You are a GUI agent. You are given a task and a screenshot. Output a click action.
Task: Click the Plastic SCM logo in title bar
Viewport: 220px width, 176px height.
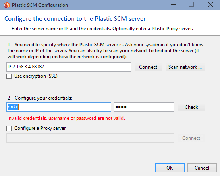6,5
